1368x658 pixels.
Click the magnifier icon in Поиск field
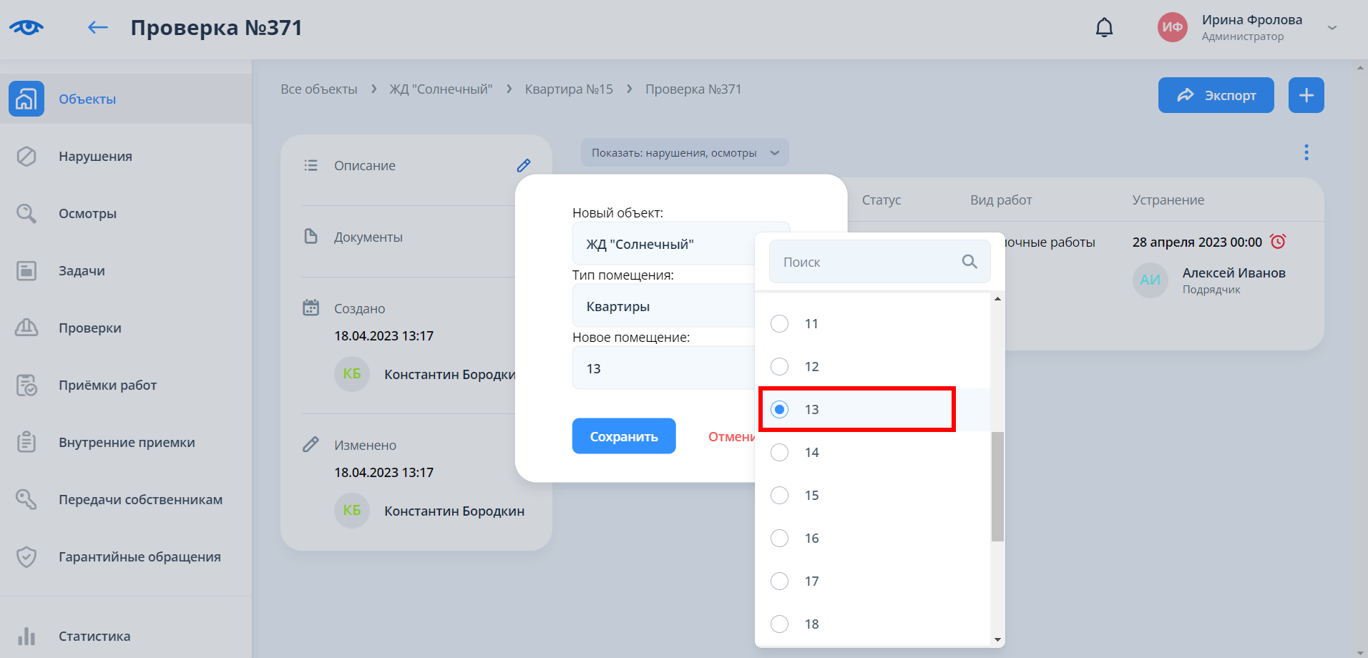tap(969, 262)
